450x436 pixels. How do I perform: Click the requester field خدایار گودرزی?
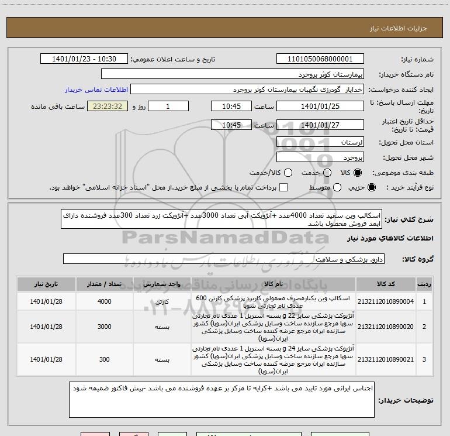[247, 89]
